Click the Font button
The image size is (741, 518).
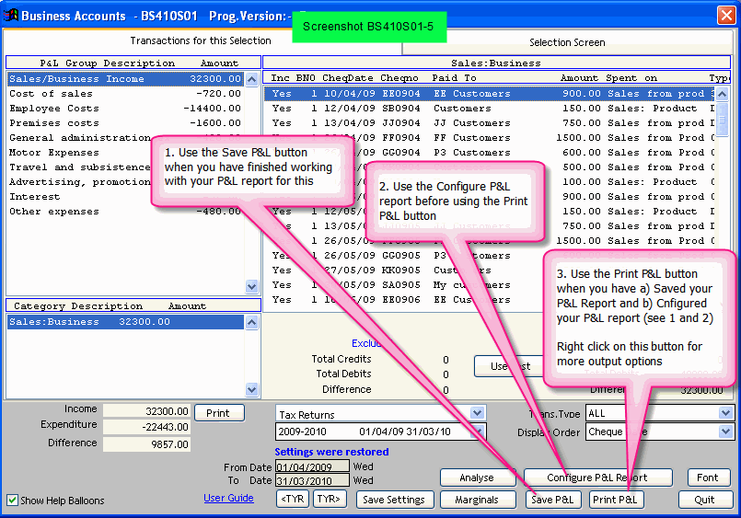[708, 478]
